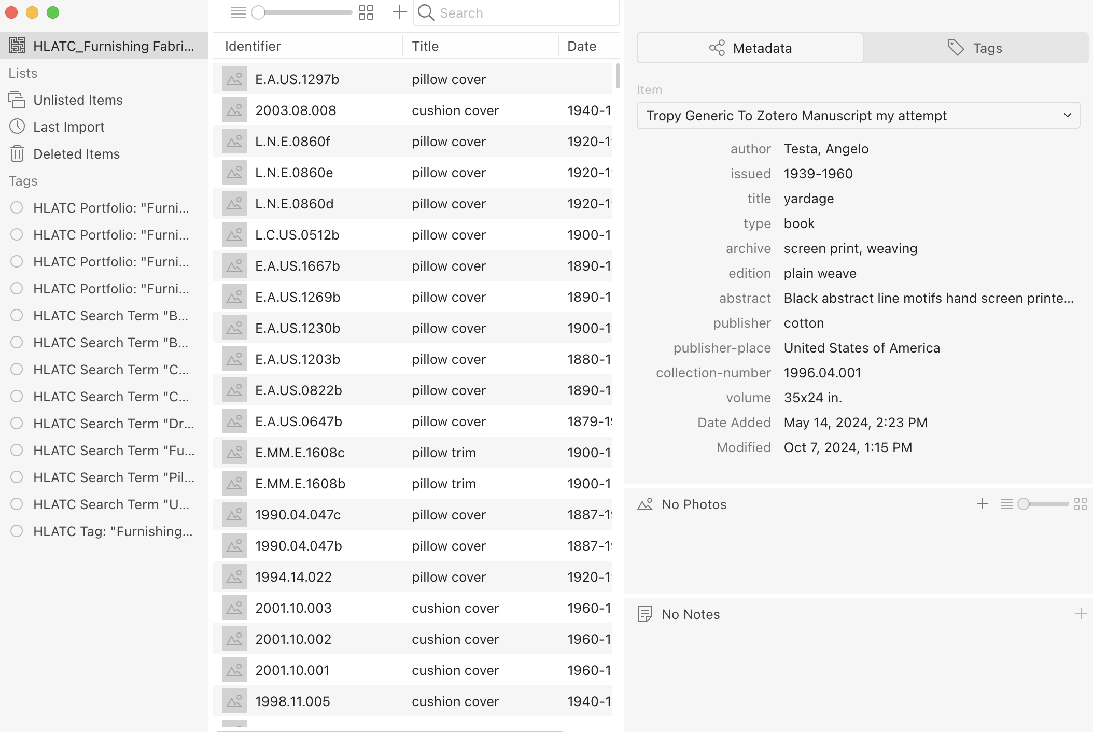Select row 2001.10.003 cushion cover
Viewport: 1093px width, 732px height.
(x=412, y=608)
